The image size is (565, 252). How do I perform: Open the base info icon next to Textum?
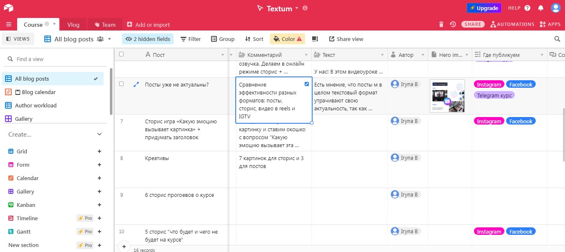(x=305, y=8)
